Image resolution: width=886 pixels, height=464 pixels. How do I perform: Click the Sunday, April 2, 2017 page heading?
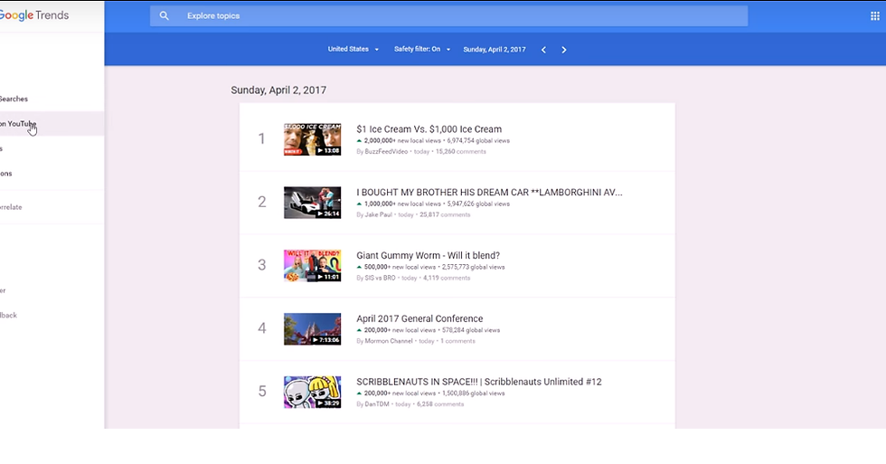[x=278, y=90]
